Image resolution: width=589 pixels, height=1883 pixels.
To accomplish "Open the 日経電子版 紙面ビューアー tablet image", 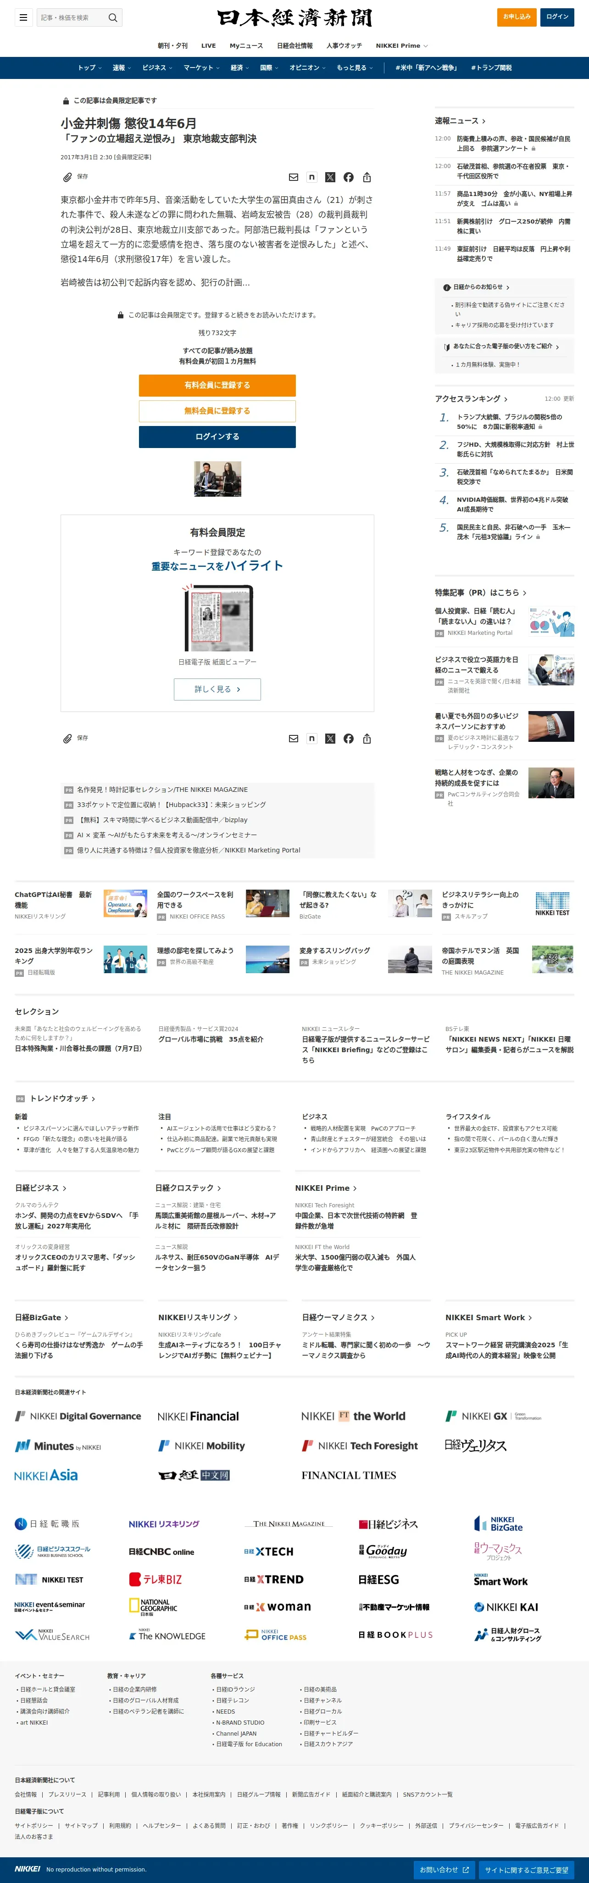I will click(218, 618).
